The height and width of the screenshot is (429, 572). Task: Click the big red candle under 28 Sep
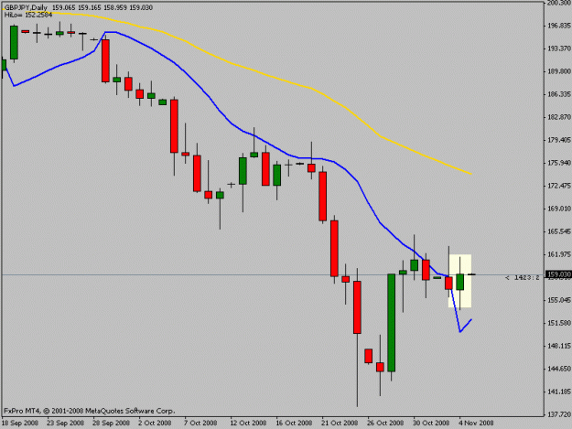tap(105, 60)
